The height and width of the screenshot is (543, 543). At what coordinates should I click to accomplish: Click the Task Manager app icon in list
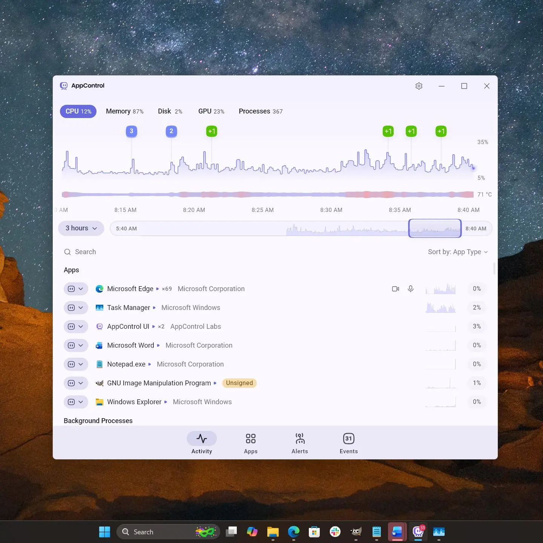click(x=100, y=308)
